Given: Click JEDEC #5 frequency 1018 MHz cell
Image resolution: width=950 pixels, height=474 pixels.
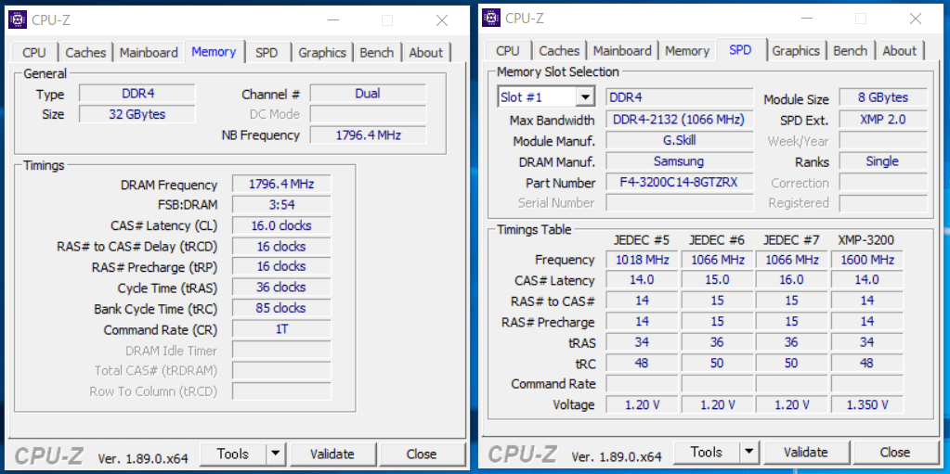Looking at the screenshot, I should [643, 260].
